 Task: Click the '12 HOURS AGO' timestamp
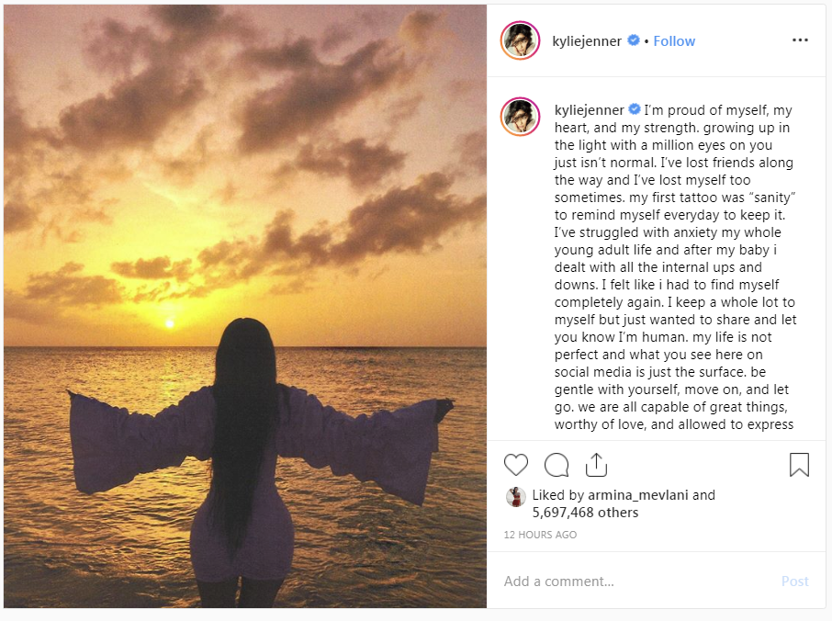540,535
